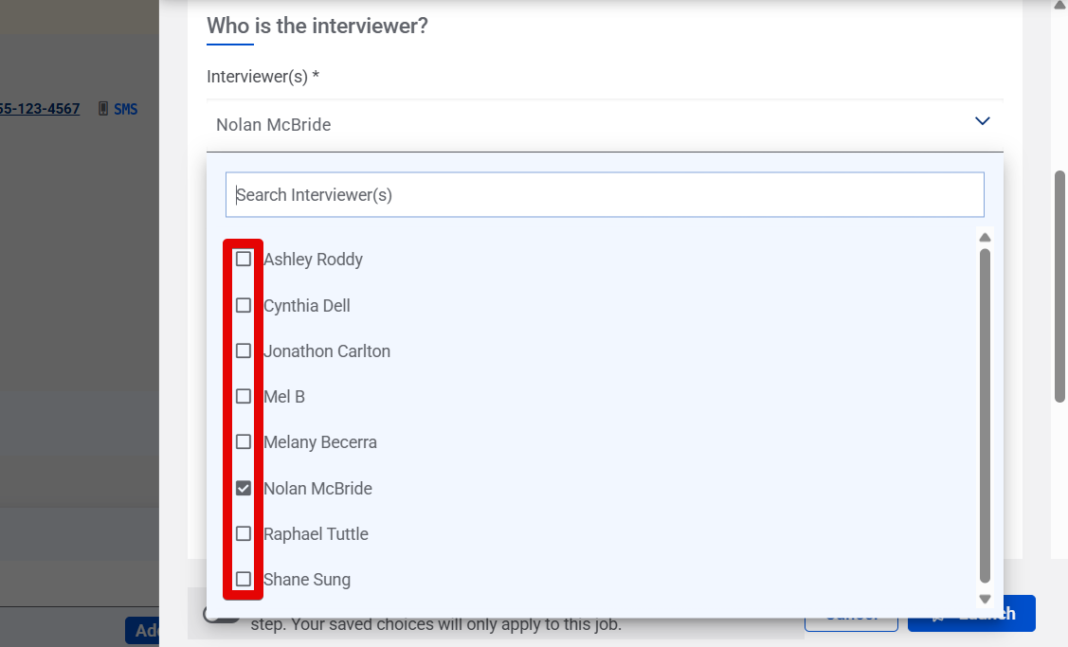Image resolution: width=1068 pixels, height=647 pixels.
Task: Open the 55-123-4567 phone number link
Action: click(38, 109)
